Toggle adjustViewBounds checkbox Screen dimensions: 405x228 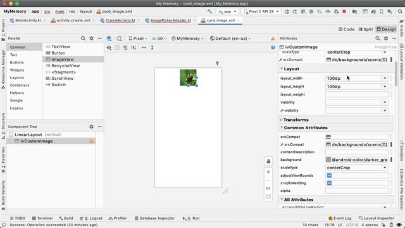(x=329, y=175)
